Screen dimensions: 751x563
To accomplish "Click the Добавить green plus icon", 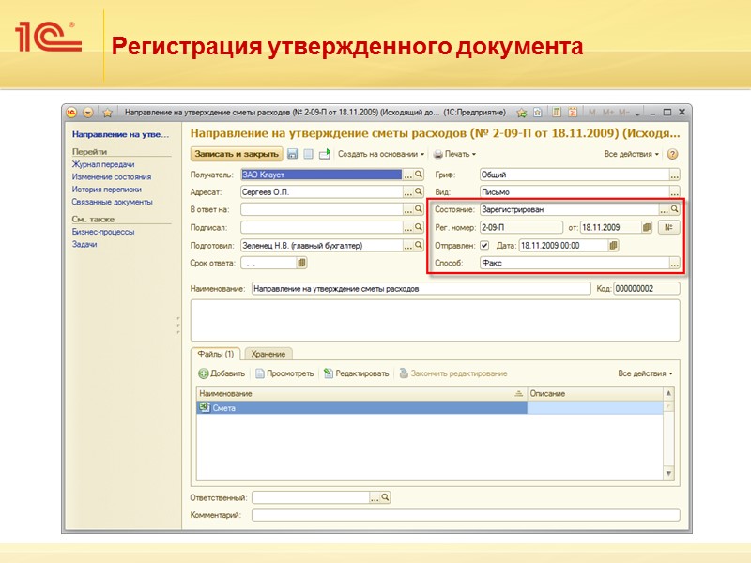I will tap(203, 373).
